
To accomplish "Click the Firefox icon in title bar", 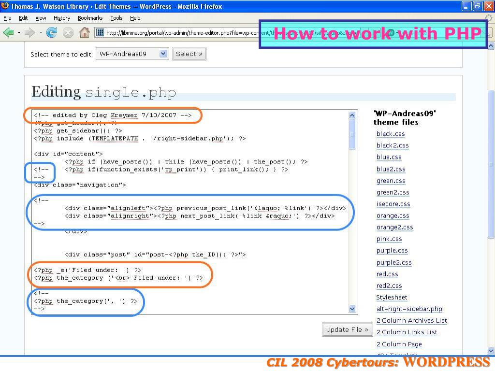I will [5, 6].
